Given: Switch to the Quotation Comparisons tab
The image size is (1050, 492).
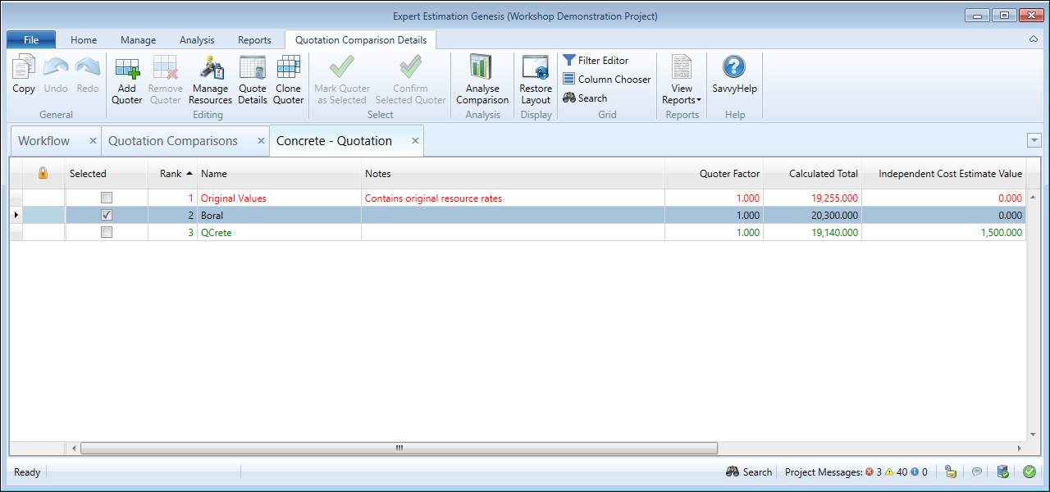Looking at the screenshot, I should pos(173,141).
